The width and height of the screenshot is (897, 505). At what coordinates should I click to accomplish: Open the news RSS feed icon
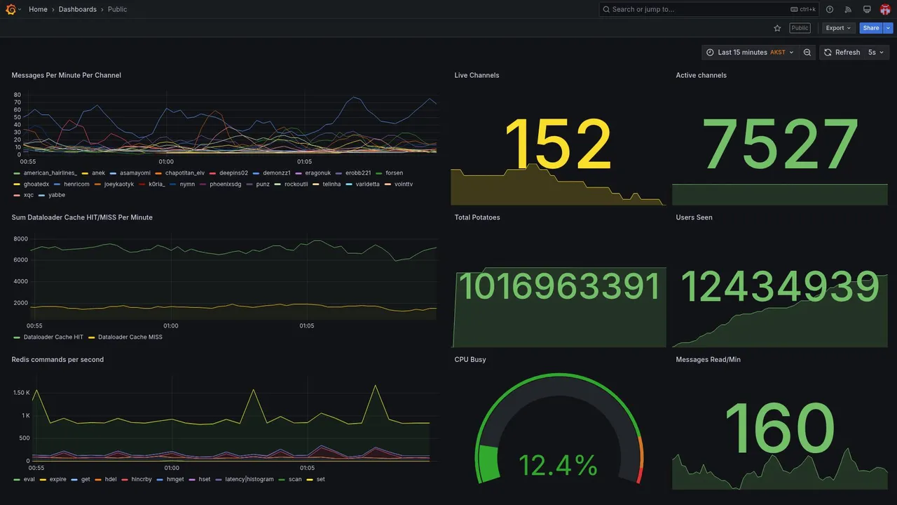pos(848,9)
